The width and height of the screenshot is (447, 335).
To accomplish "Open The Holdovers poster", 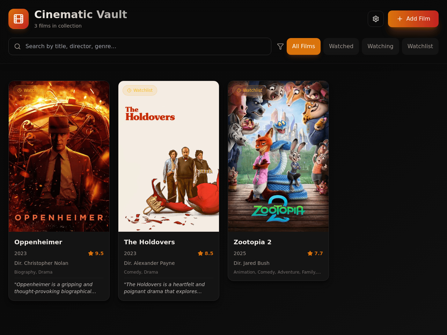I will 169,156.
